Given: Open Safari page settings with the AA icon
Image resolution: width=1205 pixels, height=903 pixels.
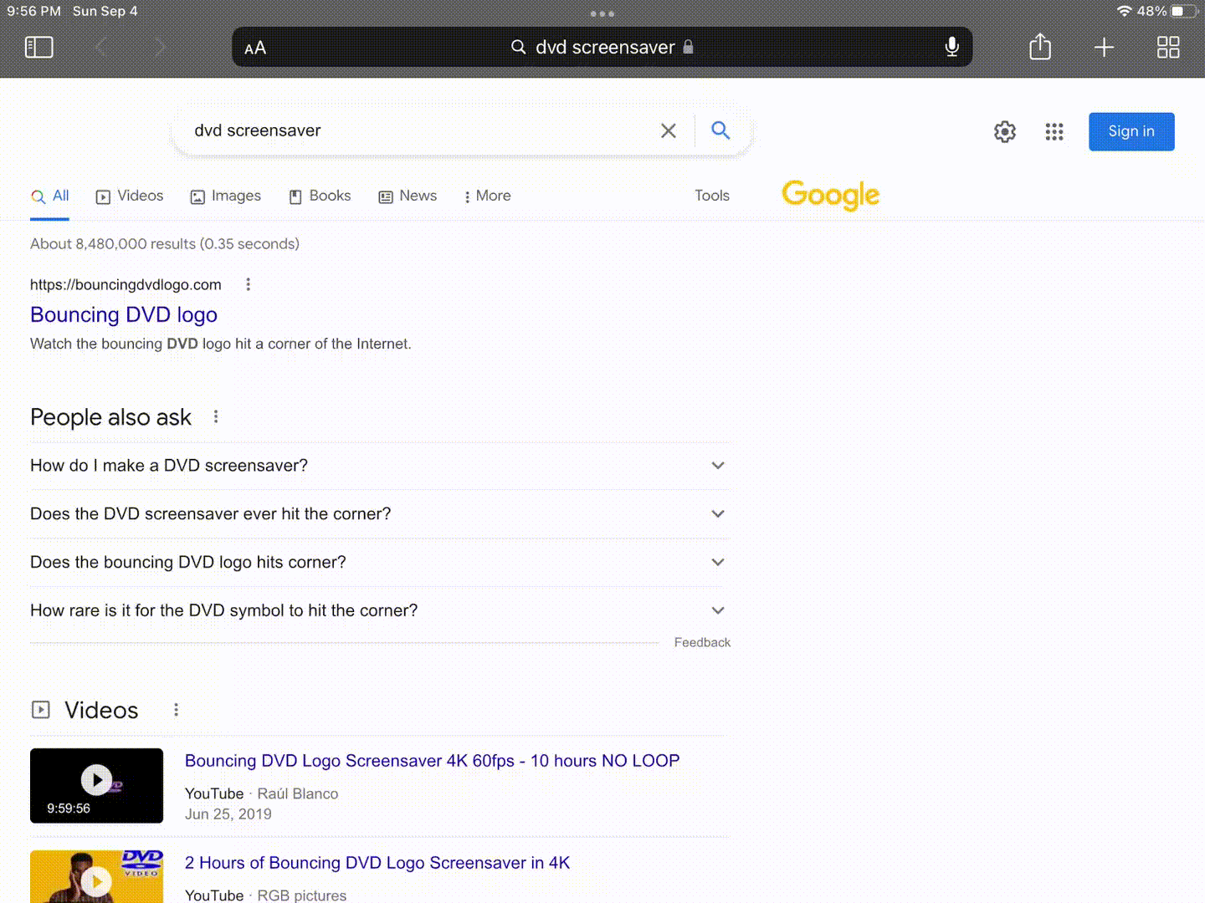Looking at the screenshot, I should click(255, 48).
